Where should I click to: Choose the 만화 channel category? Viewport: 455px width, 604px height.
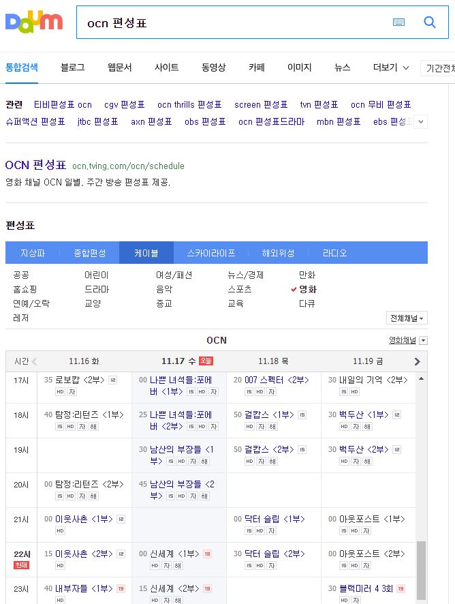(307, 275)
